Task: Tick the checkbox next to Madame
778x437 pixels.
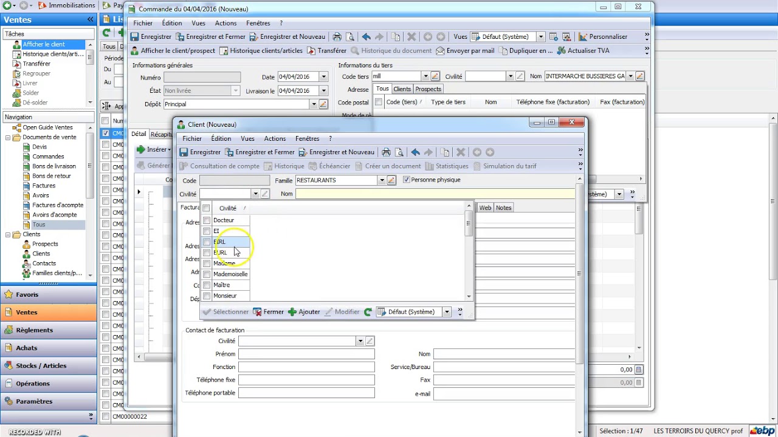Action: tap(207, 263)
